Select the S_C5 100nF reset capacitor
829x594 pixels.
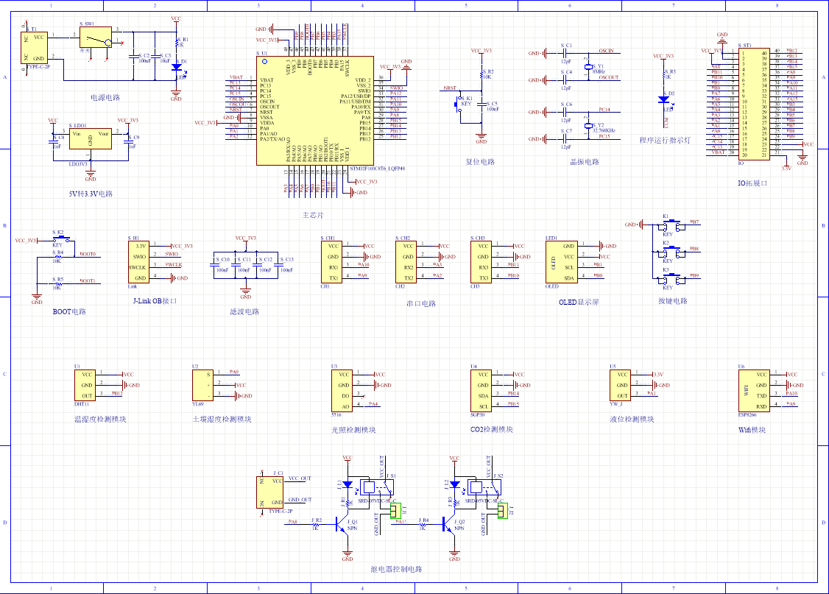tap(481, 105)
